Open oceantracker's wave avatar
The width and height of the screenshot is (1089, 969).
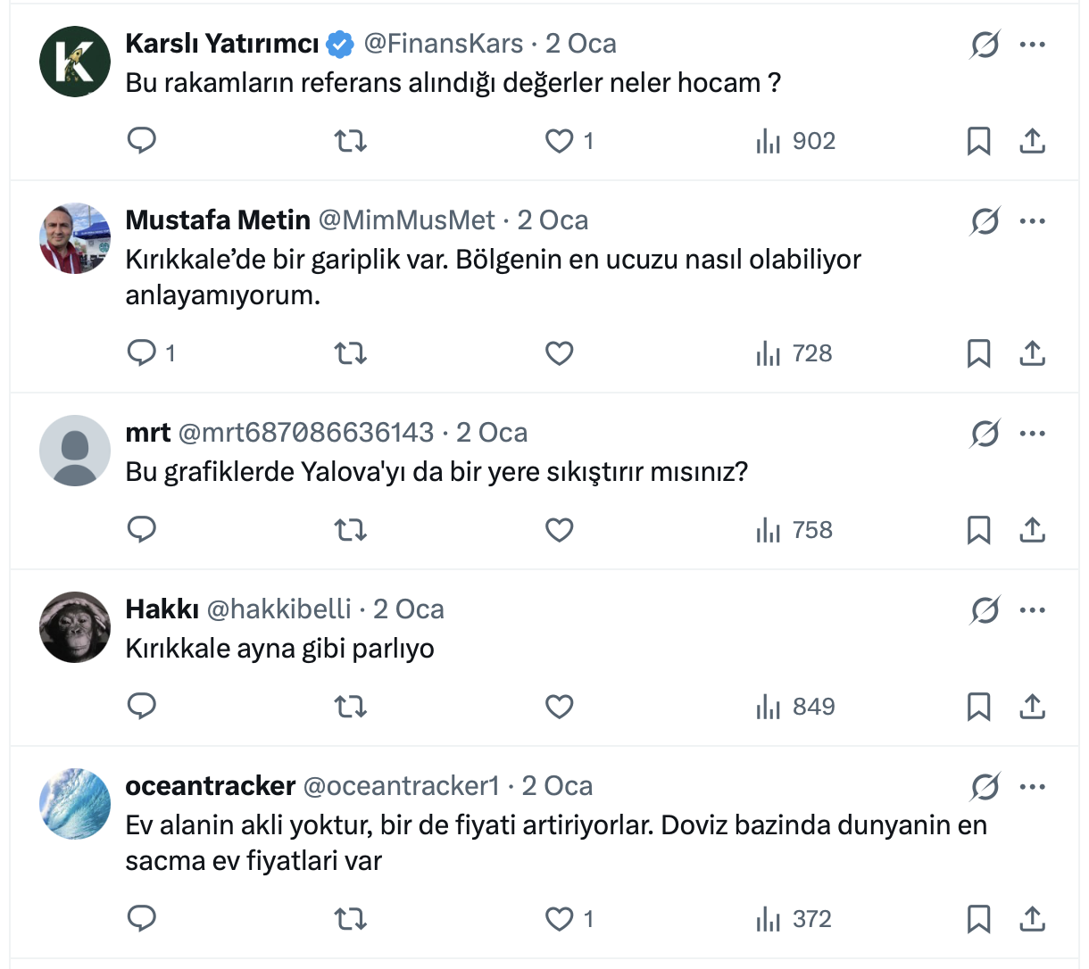coord(75,804)
